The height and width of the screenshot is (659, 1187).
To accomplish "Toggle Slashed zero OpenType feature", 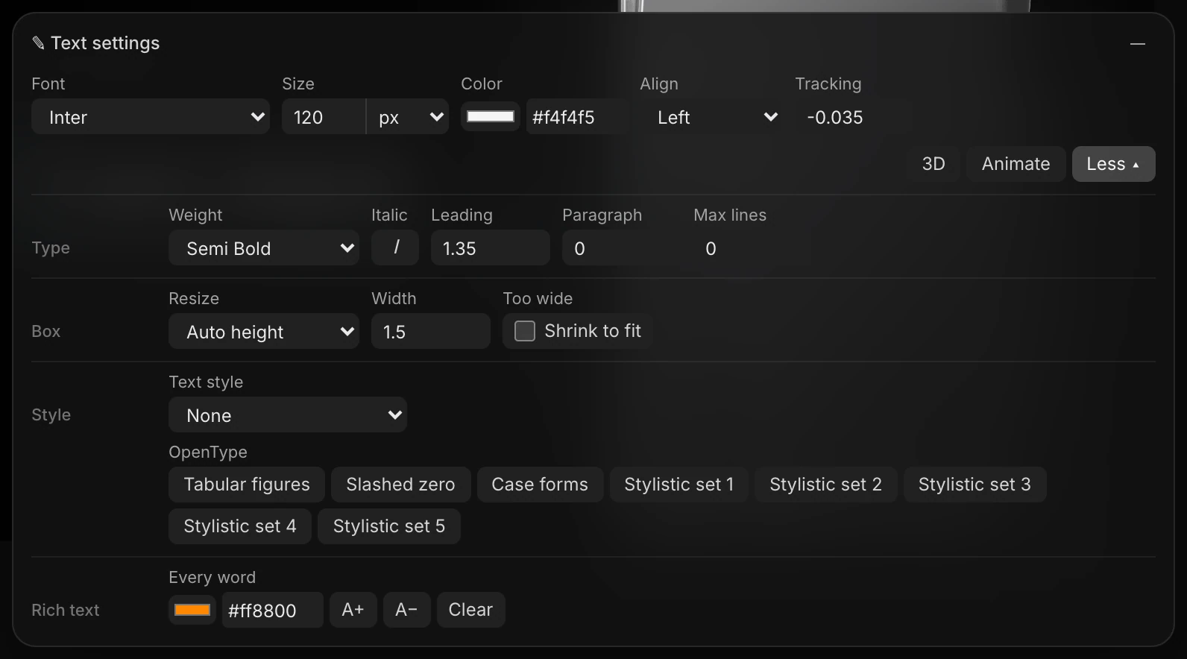I will coord(400,485).
